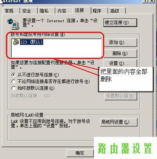Click the globe and computer connection icon
The width and height of the screenshot is (157, 159).
coord(13,24)
